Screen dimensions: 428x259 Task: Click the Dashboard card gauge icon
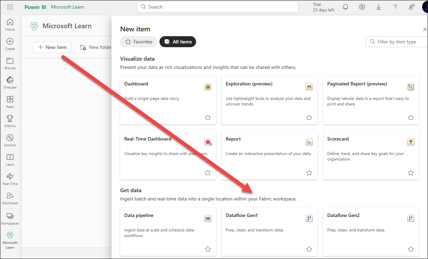(208, 87)
